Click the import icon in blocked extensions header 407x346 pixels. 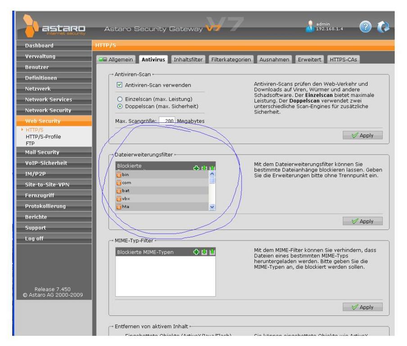pyautogui.click(x=204, y=168)
